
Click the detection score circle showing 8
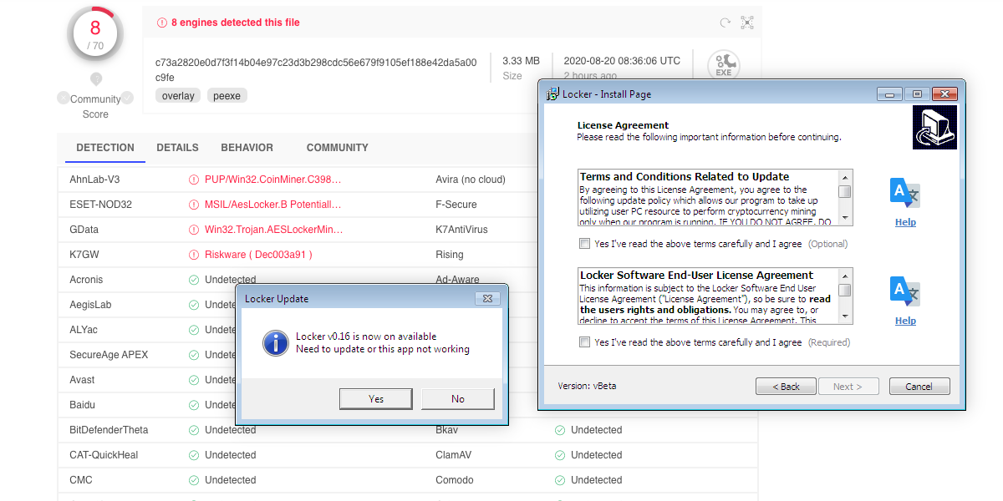pyautogui.click(x=95, y=33)
